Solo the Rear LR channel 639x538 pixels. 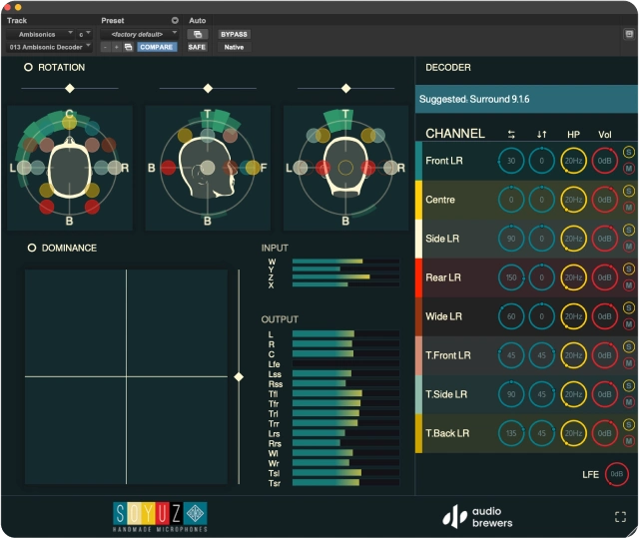pos(629,269)
